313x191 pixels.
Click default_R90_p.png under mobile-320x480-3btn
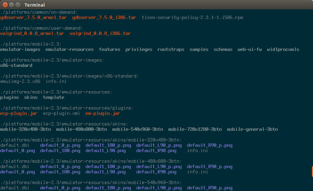(209, 145)
